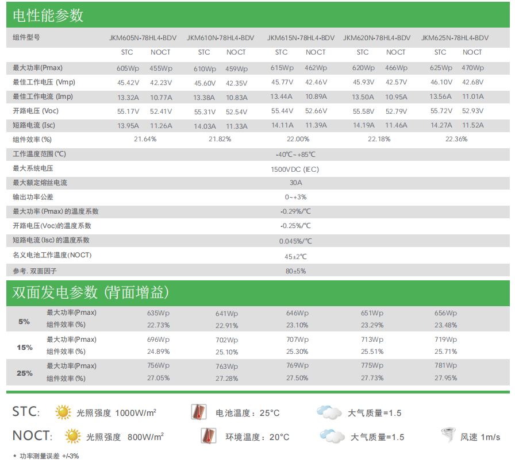This screenshot has width=515, height=463.
Task: Click the 最大功率(Pmax) label in the electrical table
Action: coord(37,68)
